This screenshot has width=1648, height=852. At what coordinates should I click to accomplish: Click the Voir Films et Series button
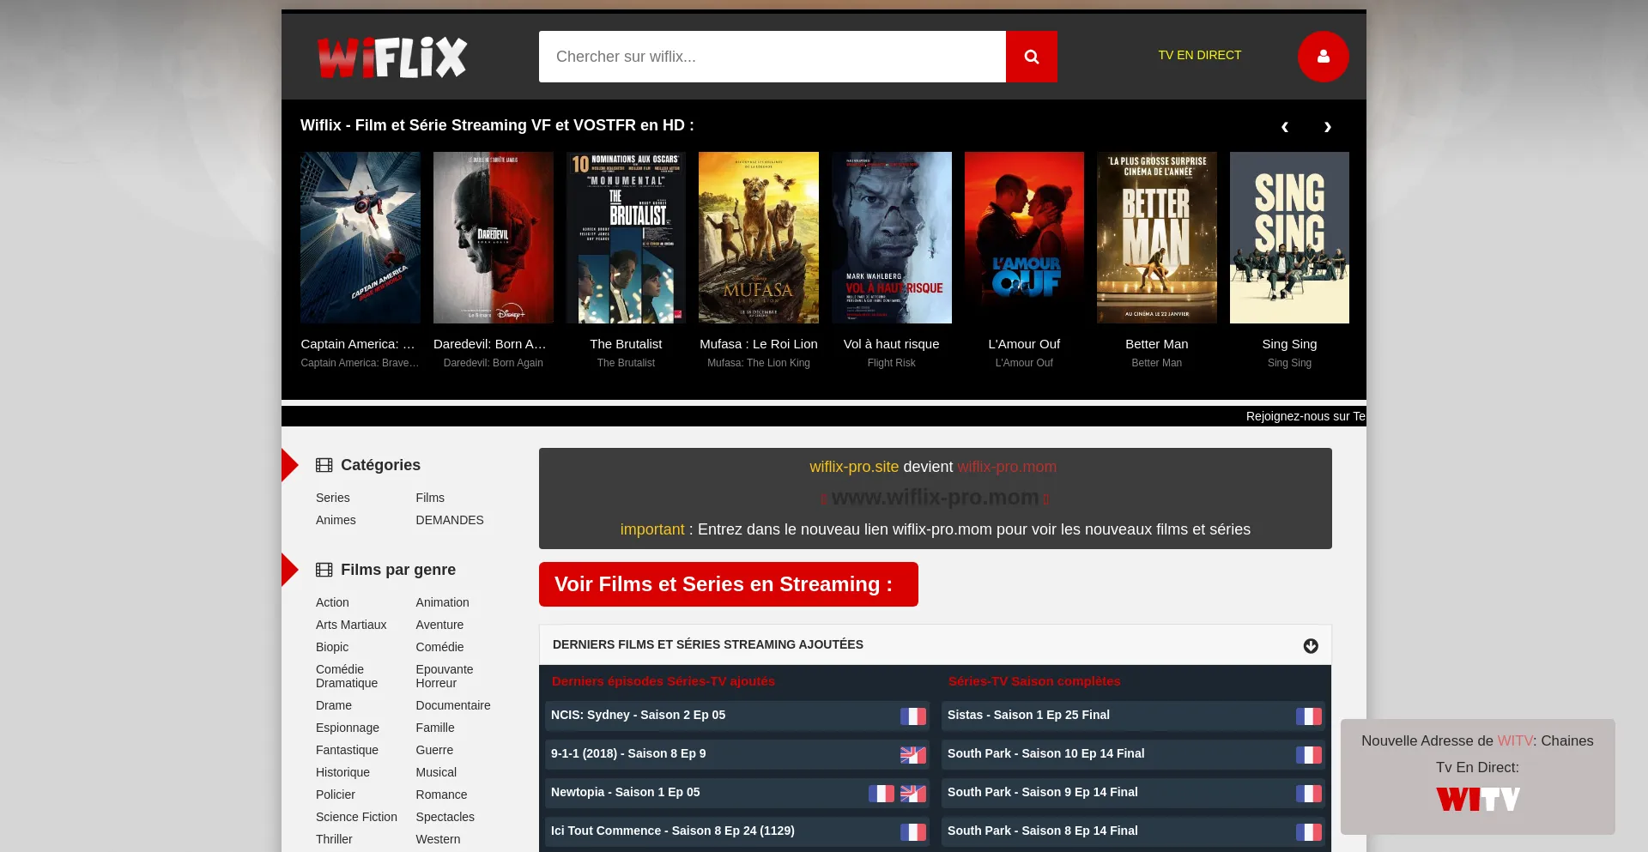[728, 584]
